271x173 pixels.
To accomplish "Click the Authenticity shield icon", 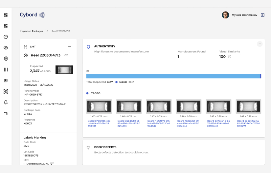I will point(88,47).
